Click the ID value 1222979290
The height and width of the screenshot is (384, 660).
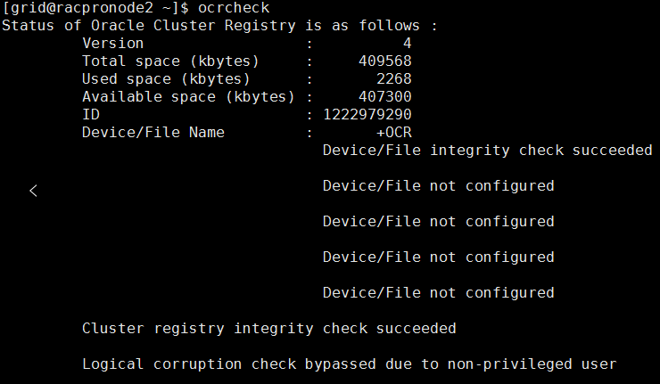point(367,115)
